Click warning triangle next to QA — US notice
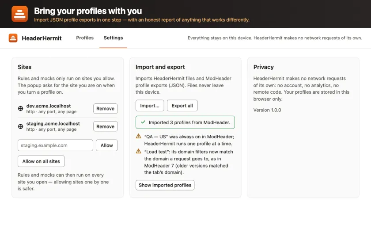The image size is (371, 232). pos(138,136)
